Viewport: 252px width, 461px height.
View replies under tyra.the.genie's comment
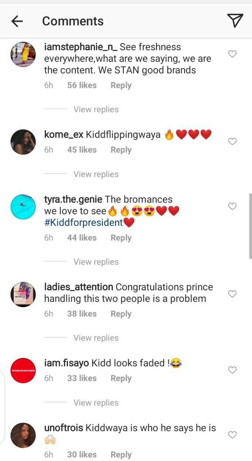tap(96, 262)
